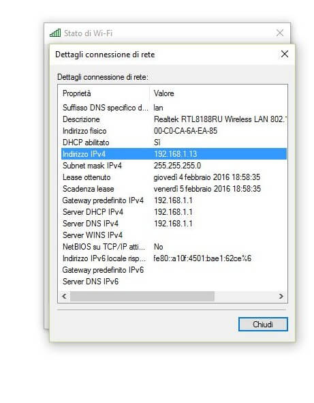The image size is (314, 403).
Task: Select the Indirizzo IPv6 locale row
Action: click(x=174, y=258)
